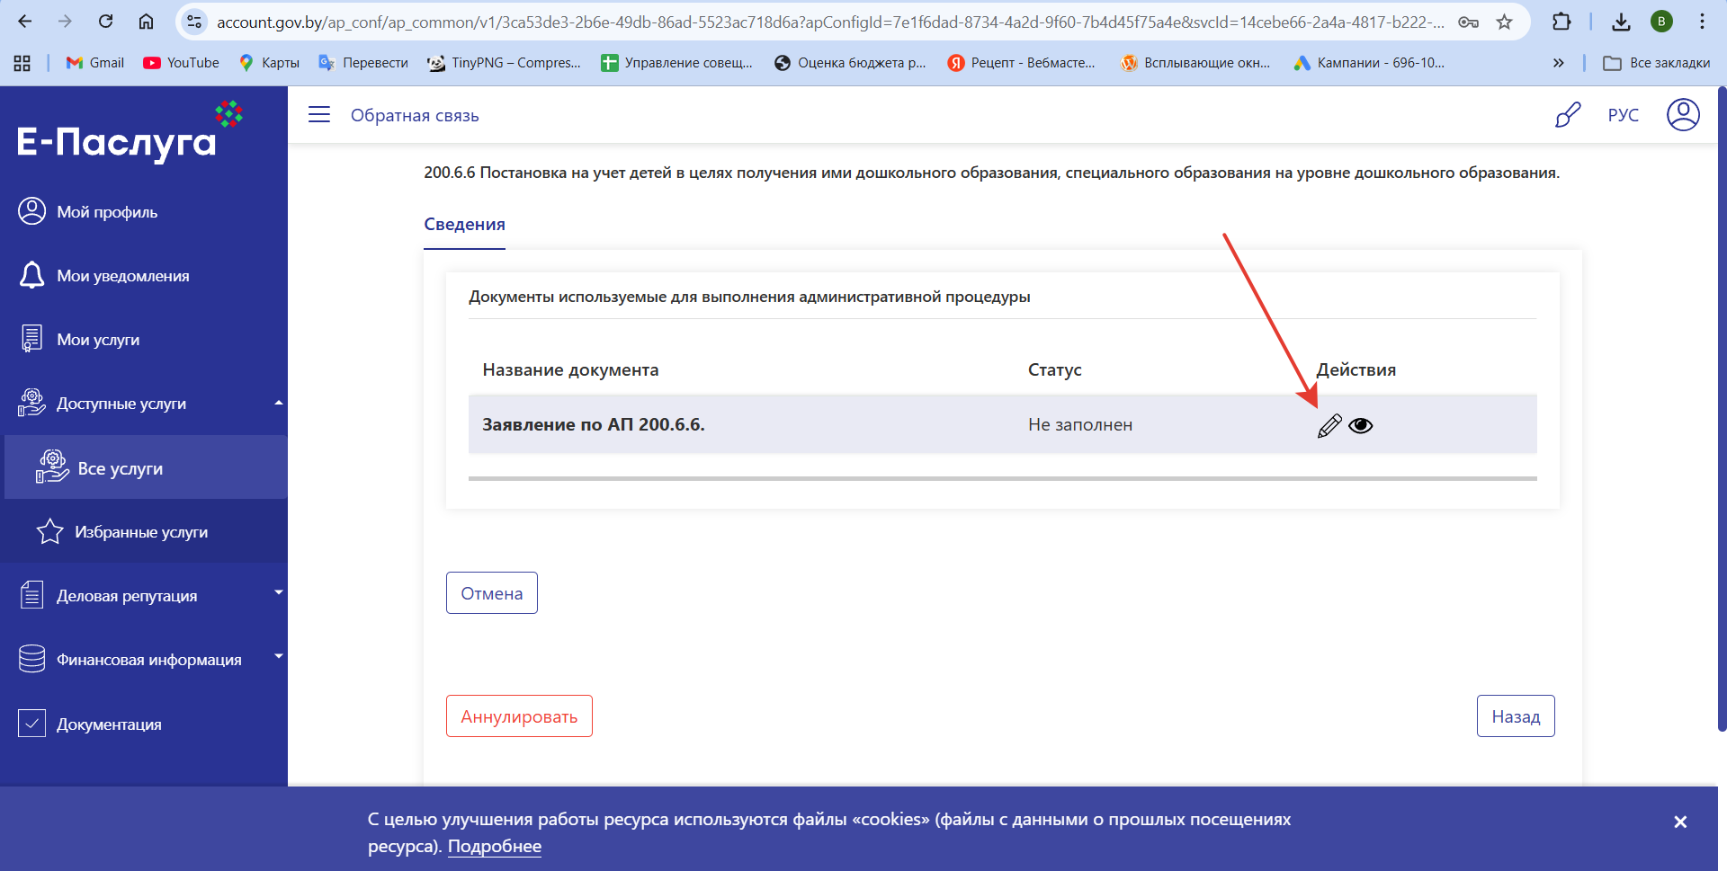The height and width of the screenshot is (871, 1727).
Task: Click the site info icon in address bar
Action: (x=193, y=22)
